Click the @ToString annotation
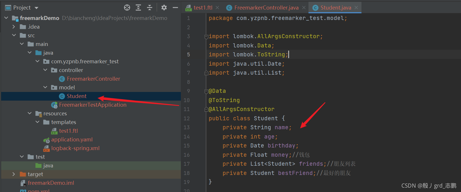The image size is (461, 192). [x=224, y=100]
